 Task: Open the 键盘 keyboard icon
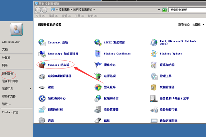pos(42,87)
